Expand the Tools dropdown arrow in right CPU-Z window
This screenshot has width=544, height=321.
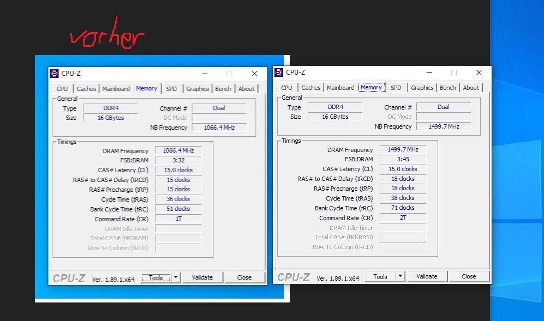pyautogui.click(x=400, y=276)
